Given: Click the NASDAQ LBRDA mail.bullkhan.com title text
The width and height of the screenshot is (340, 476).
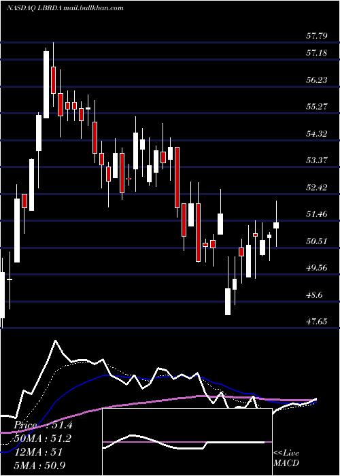Looking at the screenshot, I should click(x=65, y=8).
